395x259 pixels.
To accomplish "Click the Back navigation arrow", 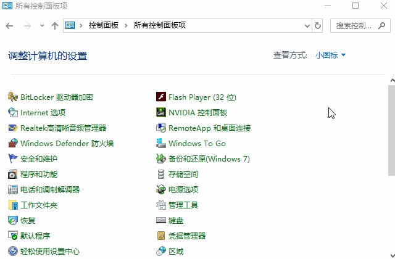I will pyautogui.click(x=9, y=26).
